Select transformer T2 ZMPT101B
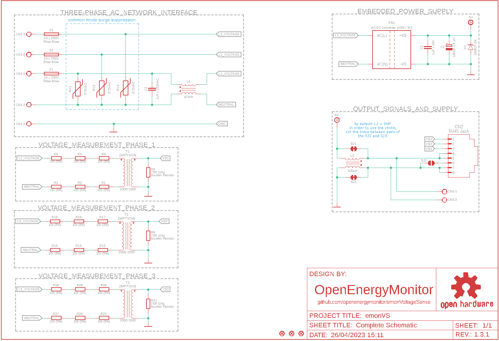This screenshot has height=341, width=499. (x=126, y=236)
